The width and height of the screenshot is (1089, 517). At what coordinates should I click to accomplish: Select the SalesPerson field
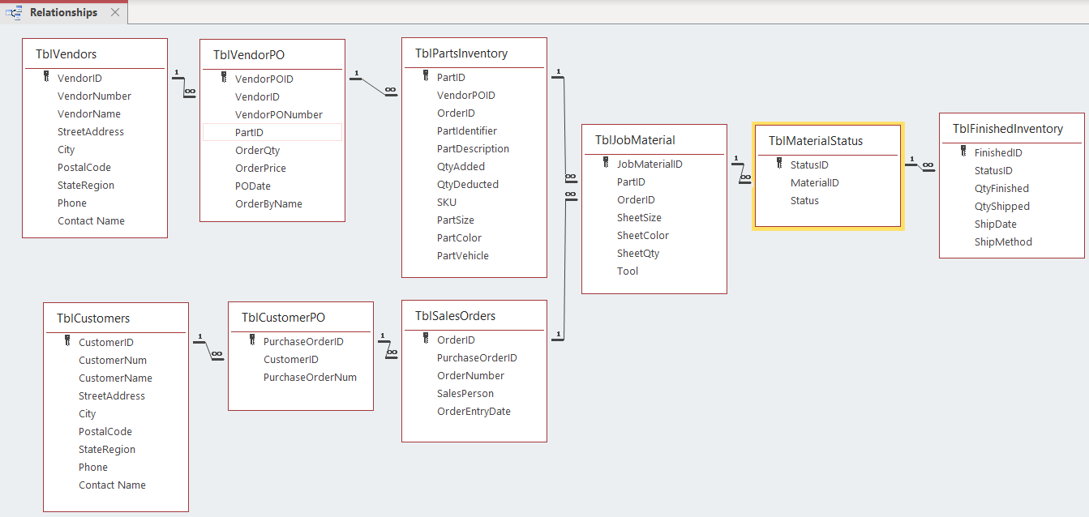[x=465, y=393]
